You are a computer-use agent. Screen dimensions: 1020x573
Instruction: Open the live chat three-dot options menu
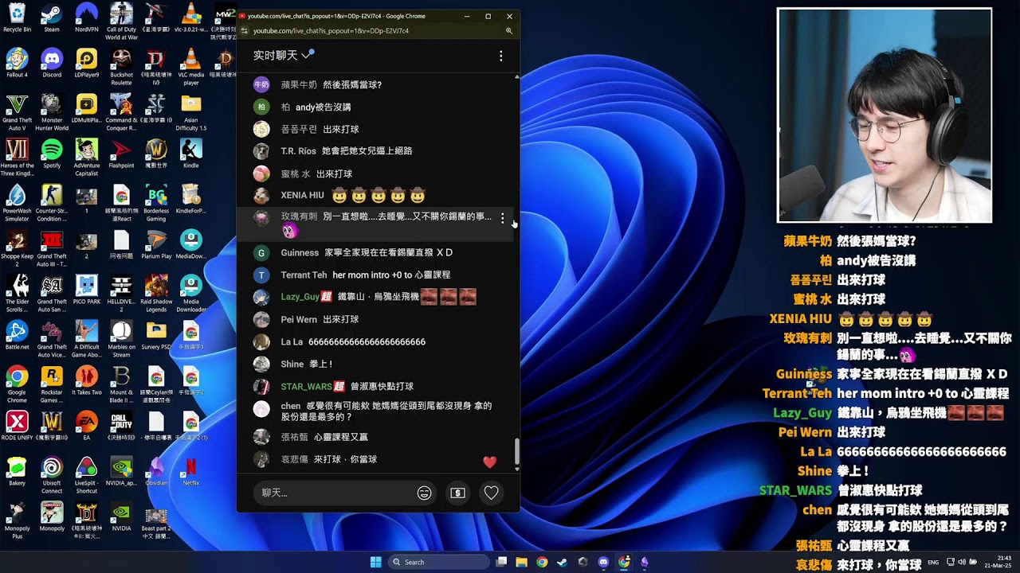(x=500, y=56)
